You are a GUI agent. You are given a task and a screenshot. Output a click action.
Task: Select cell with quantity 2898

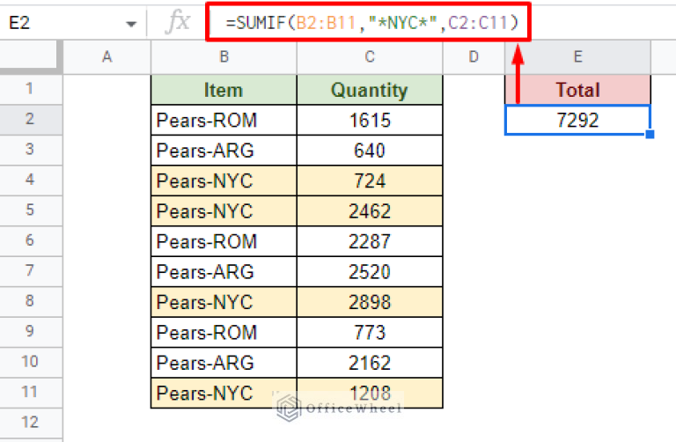(x=370, y=301)
